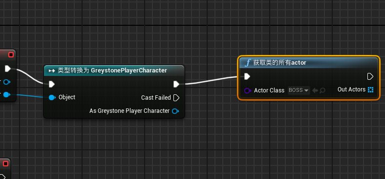Image resolution: width=385 pixels, height=179 pixels.
Task: Click the red delegate pin on upper event node
Action: click(x=11, y=55)
